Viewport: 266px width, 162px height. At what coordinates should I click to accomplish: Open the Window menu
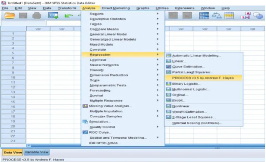click(208, 8)
